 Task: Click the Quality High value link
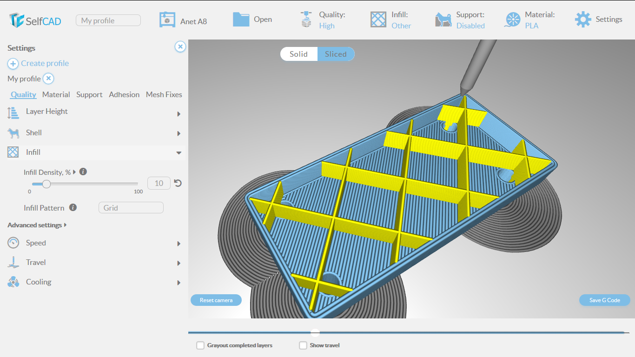(327, 26)
